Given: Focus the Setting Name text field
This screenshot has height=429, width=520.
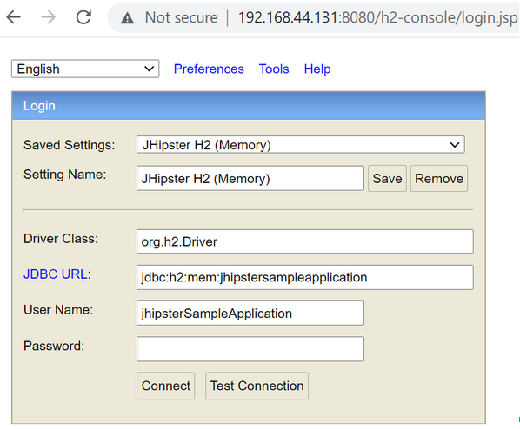Looking at the screenshot, I should tap(250, 179).
